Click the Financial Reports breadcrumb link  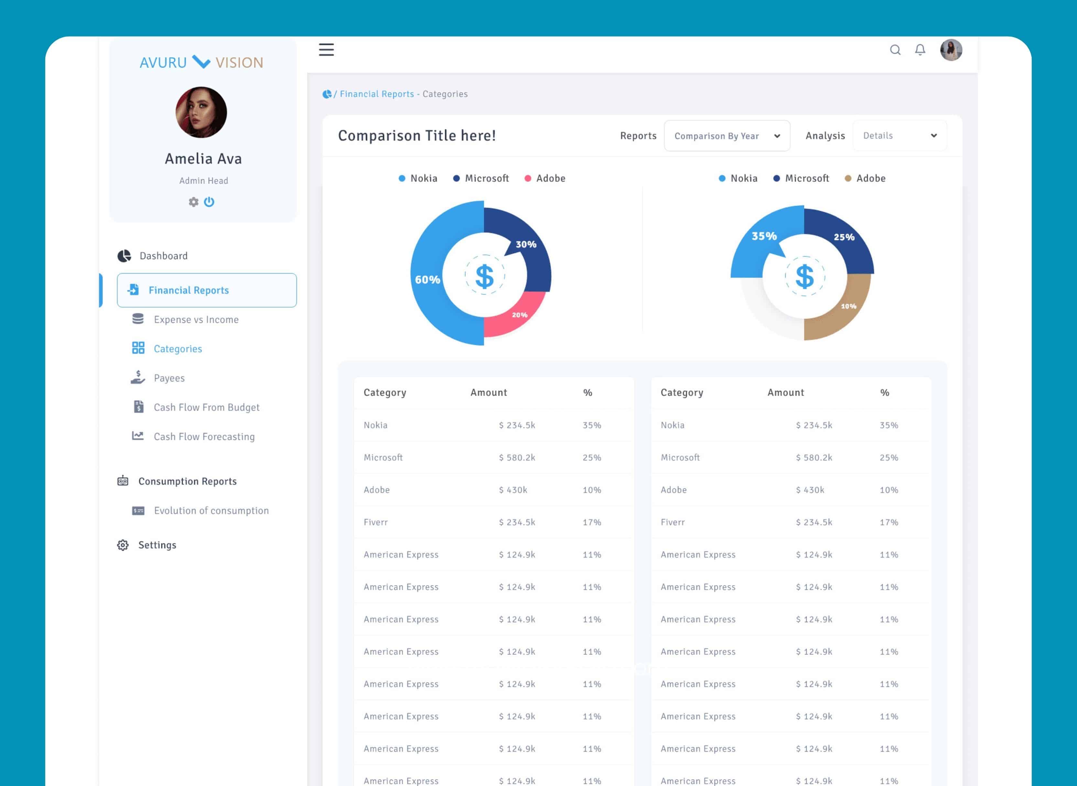tap(376, 94)
